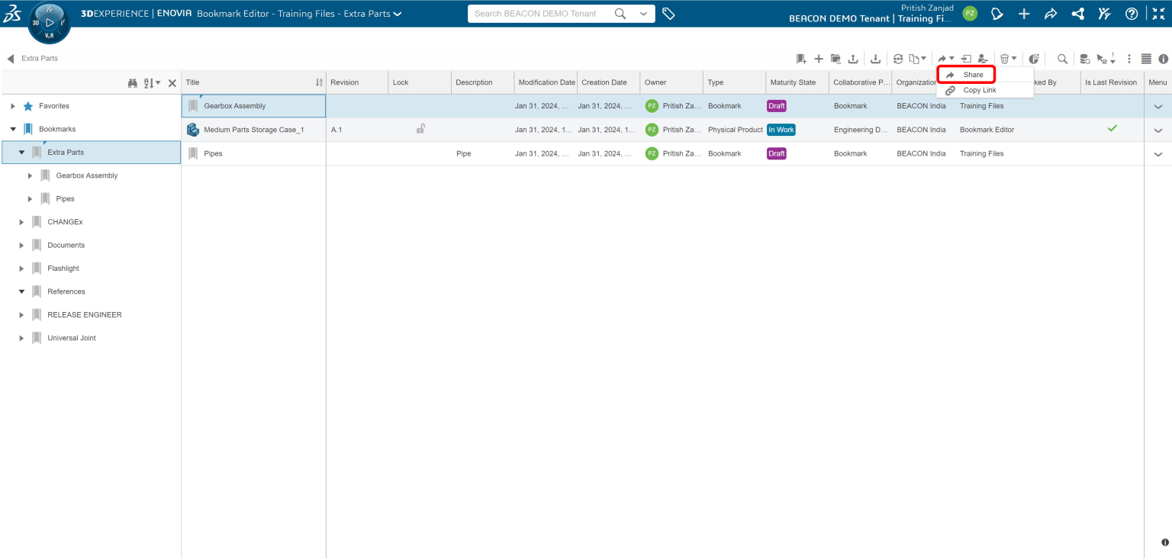Image resolution: width=1172 pixels, height=560 pixels.
Task: Click the folder icon in the bookmark toolbar
Action: tap(836, 59)
